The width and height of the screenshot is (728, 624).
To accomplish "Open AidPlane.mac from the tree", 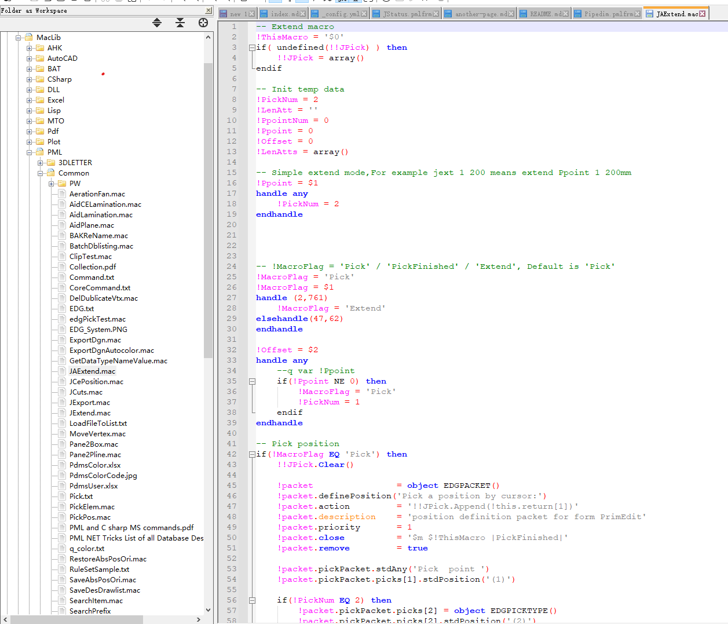I will (x=92, y=225).
